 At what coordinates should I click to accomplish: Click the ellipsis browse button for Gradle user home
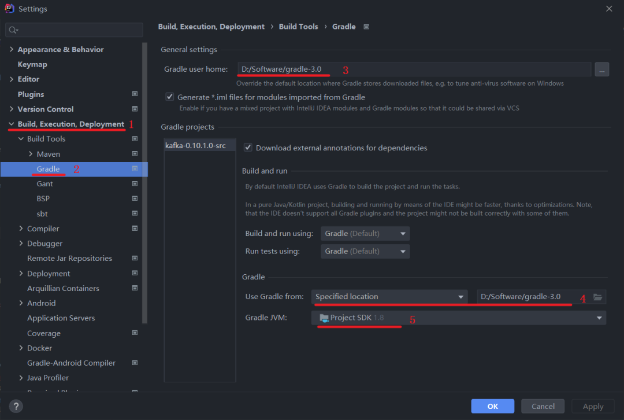[601, 69]
